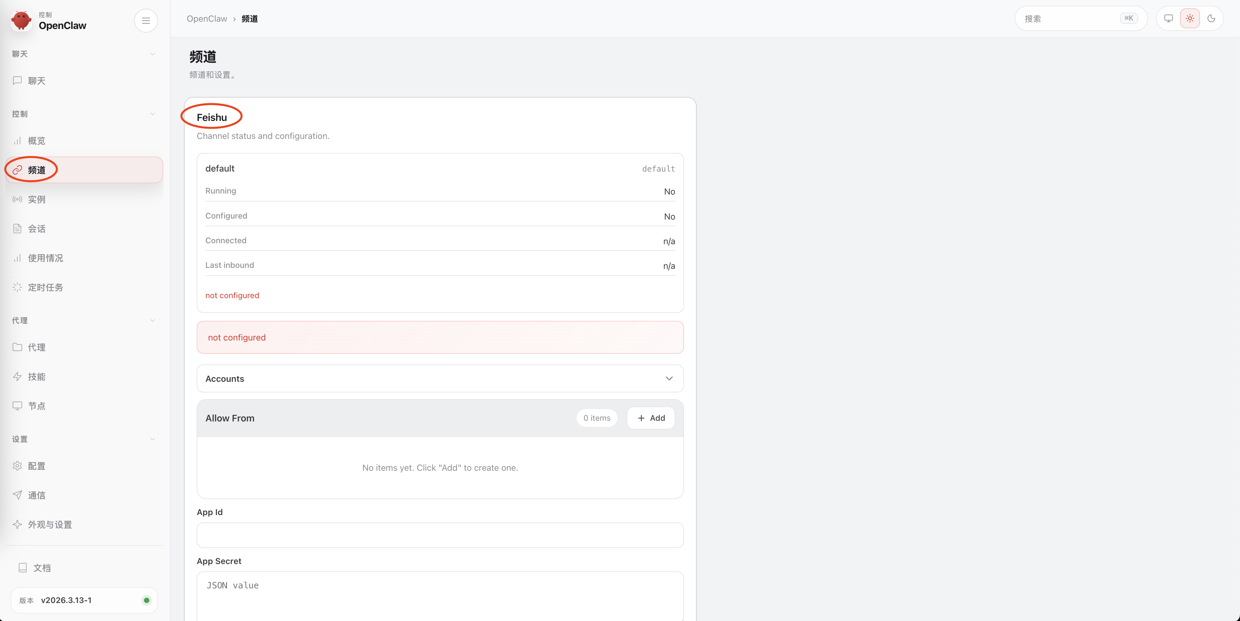Collapse the 代理 sidebar group
Viewport: 1240px width, 621px height.
[153, 320]
